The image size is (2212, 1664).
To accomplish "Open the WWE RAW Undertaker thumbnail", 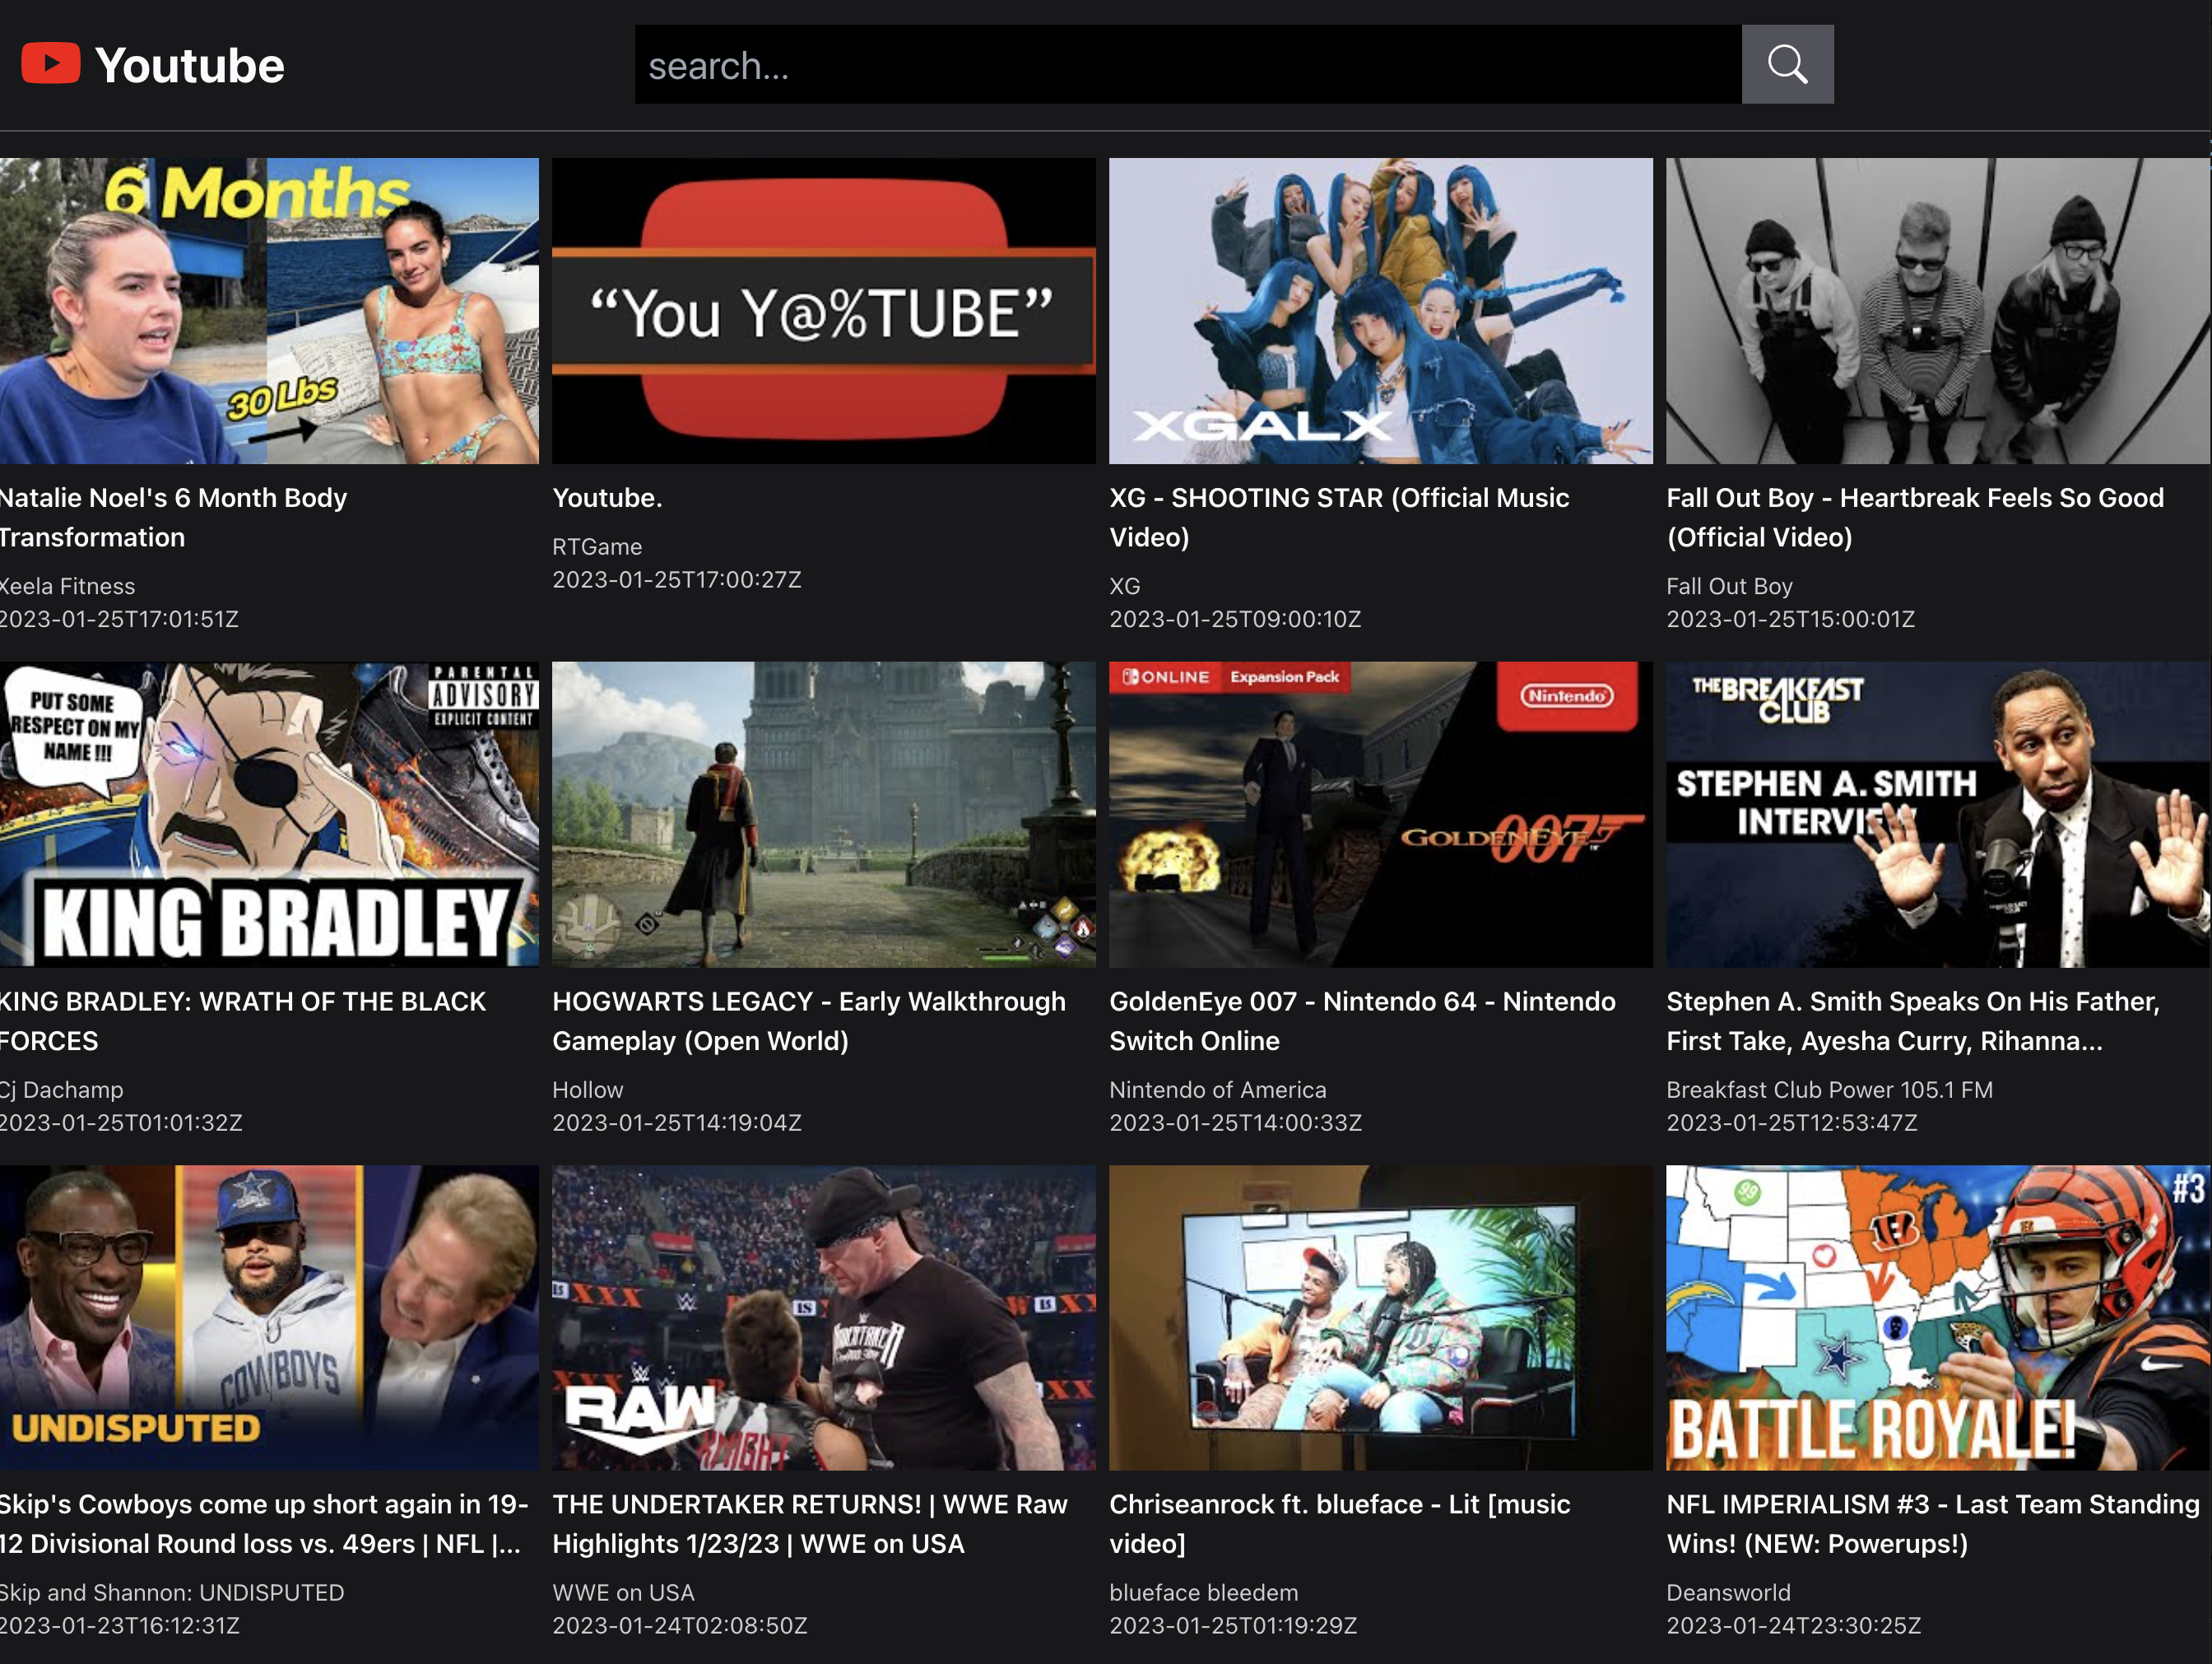I will 824,1318.
